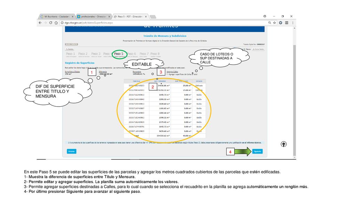This screenshot has height=200, width=356.
Task: Open the browser home page
Action: (x=56, y=23)
